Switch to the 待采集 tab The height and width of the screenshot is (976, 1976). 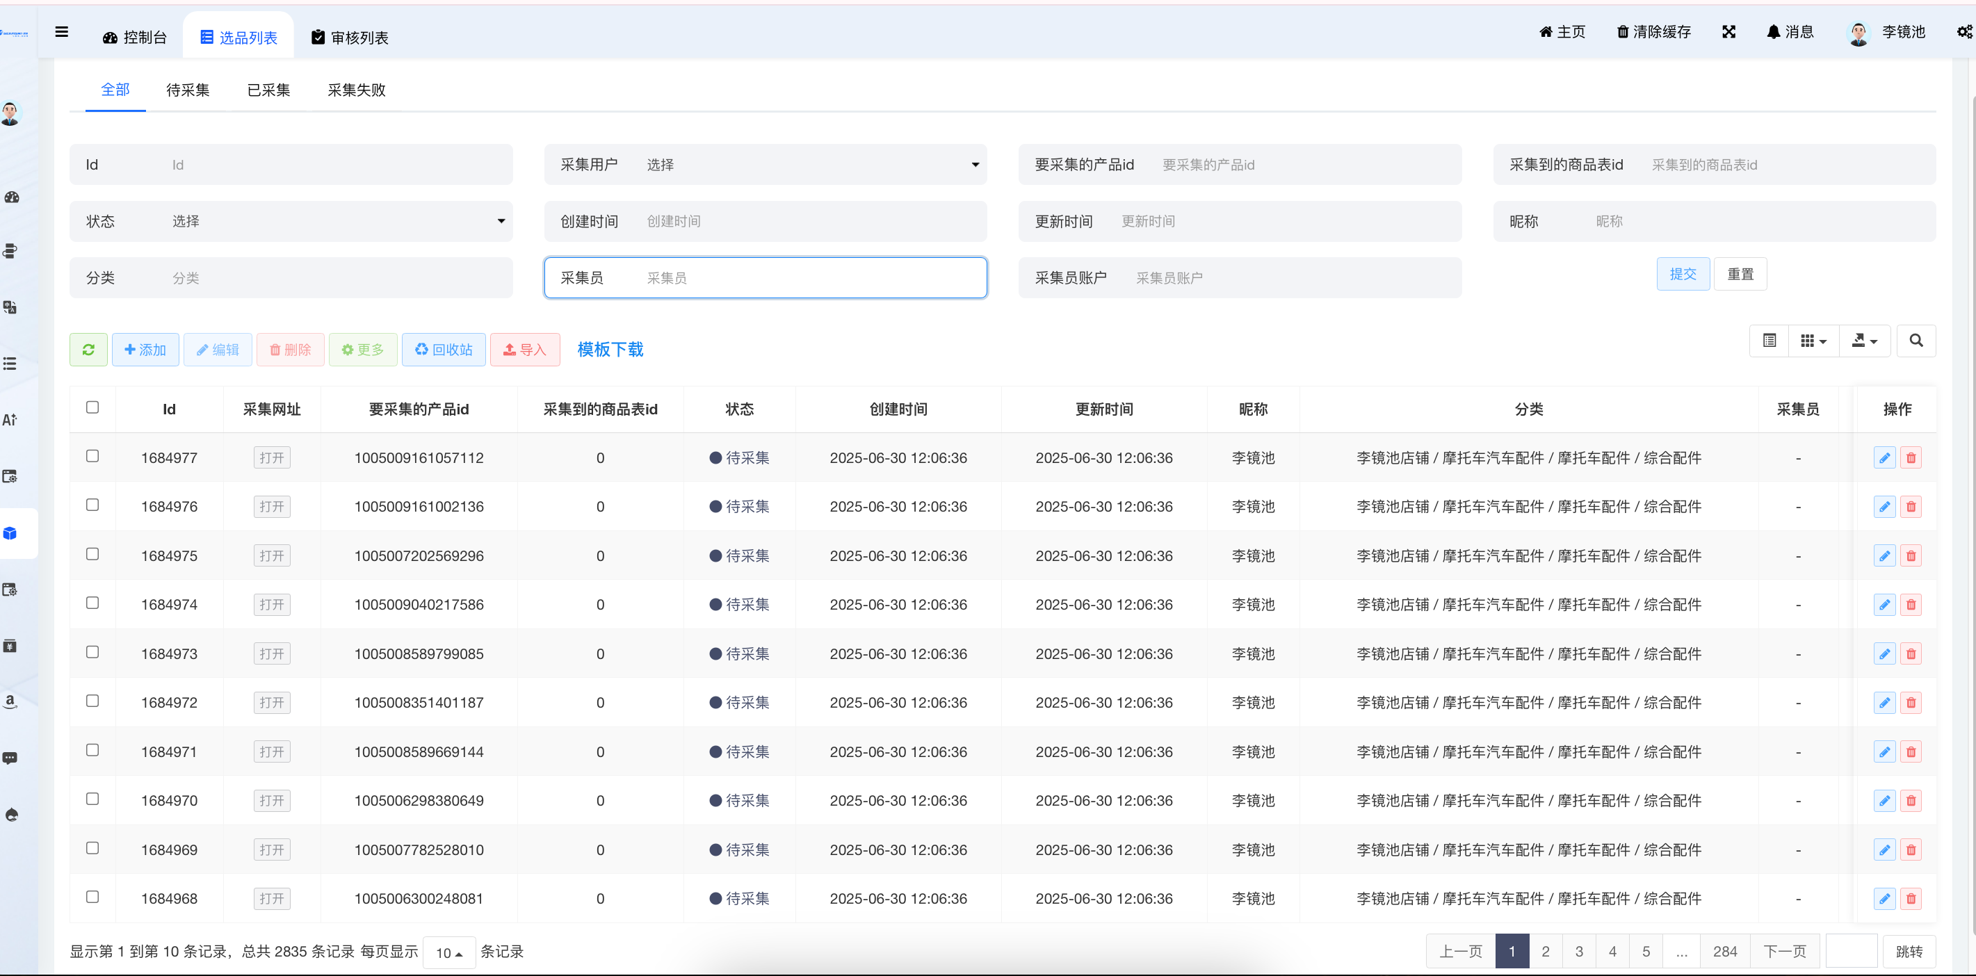pos(187,90)
